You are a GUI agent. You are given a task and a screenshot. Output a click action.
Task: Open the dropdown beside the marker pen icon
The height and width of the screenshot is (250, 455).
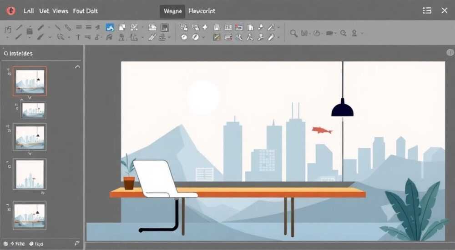tap(278, 37)
